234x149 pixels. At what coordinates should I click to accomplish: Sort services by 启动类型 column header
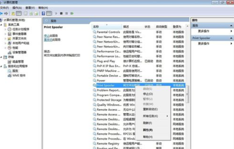163,27
